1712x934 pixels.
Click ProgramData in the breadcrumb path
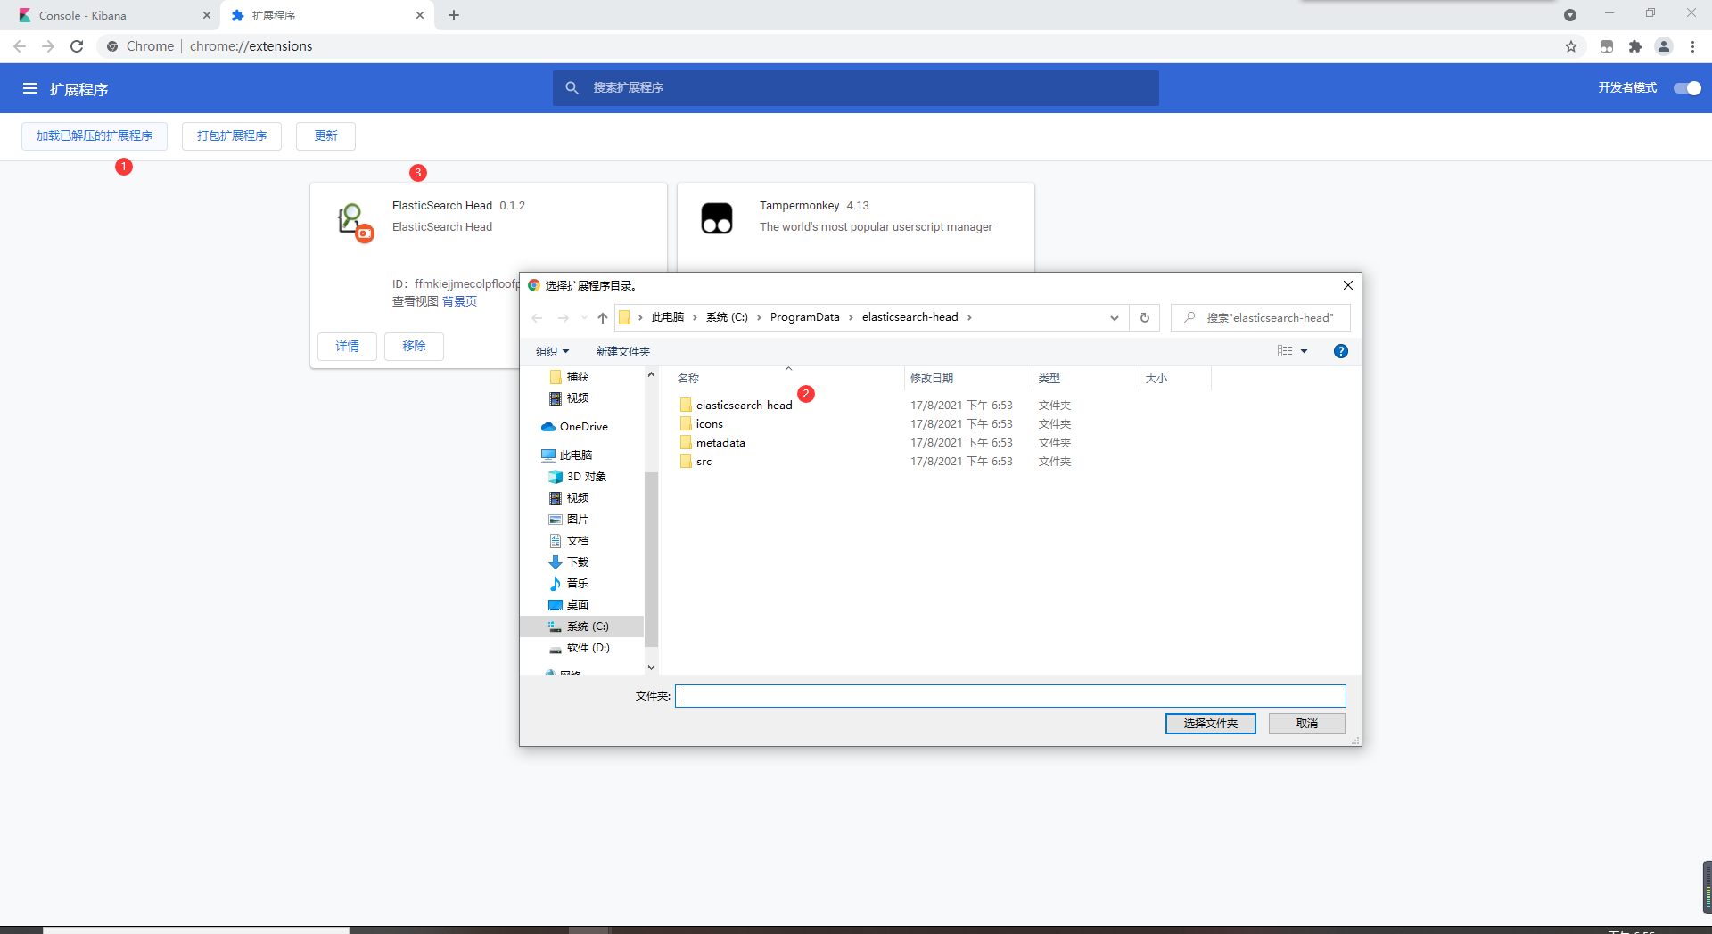804,317
